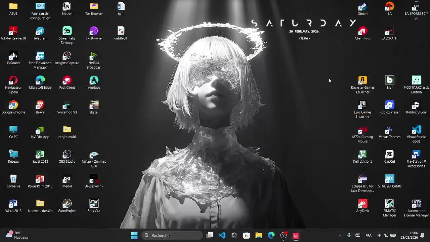Open M724 Gaming Mouse shortcut

(x=362, y=134)
